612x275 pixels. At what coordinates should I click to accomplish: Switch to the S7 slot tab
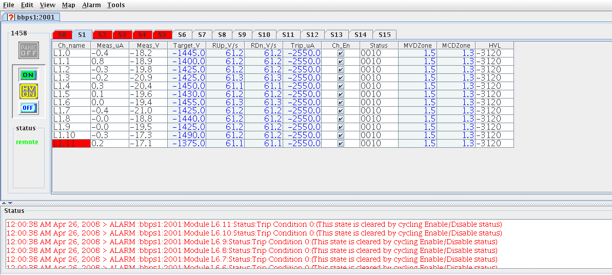coord(202,35)
